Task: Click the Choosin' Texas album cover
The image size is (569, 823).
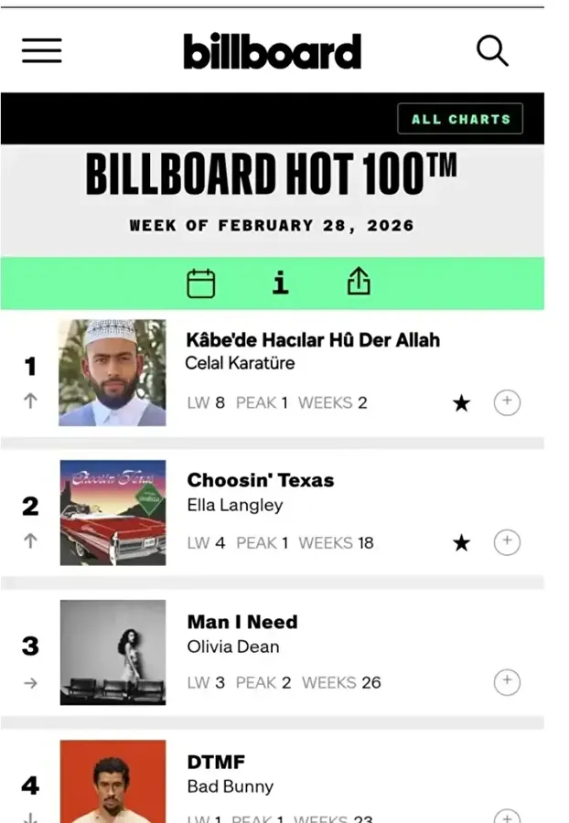Action: pyautogui.click(x=113, y=513)
